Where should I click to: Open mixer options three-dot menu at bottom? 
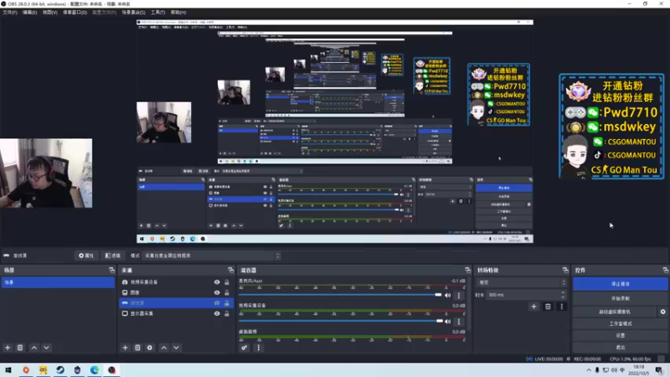pos(259,348)
